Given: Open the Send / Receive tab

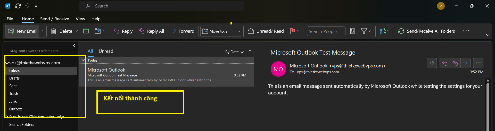Looking at the screenshot, I should (55, 19).
